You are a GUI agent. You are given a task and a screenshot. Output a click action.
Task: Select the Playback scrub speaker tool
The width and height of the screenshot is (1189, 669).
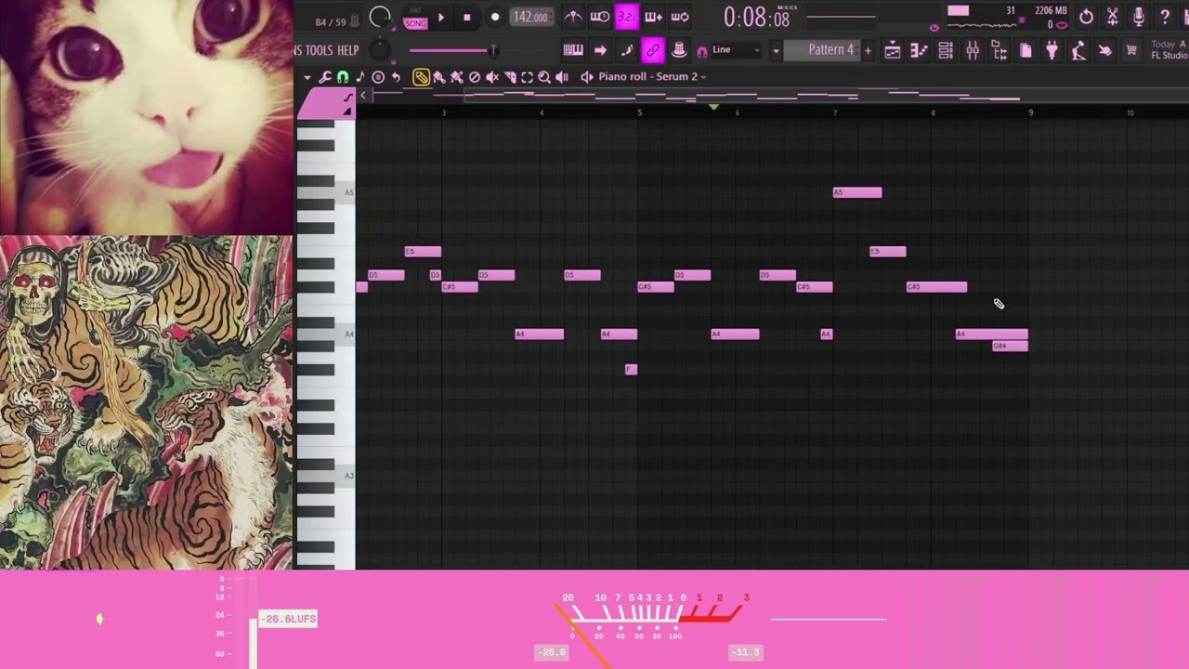561,77
